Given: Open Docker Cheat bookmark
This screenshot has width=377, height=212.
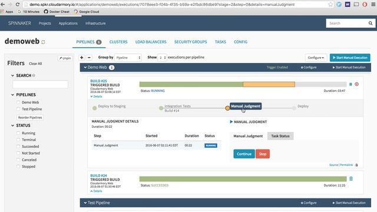Looking at the screenshot, I should [x=57, y=12].
